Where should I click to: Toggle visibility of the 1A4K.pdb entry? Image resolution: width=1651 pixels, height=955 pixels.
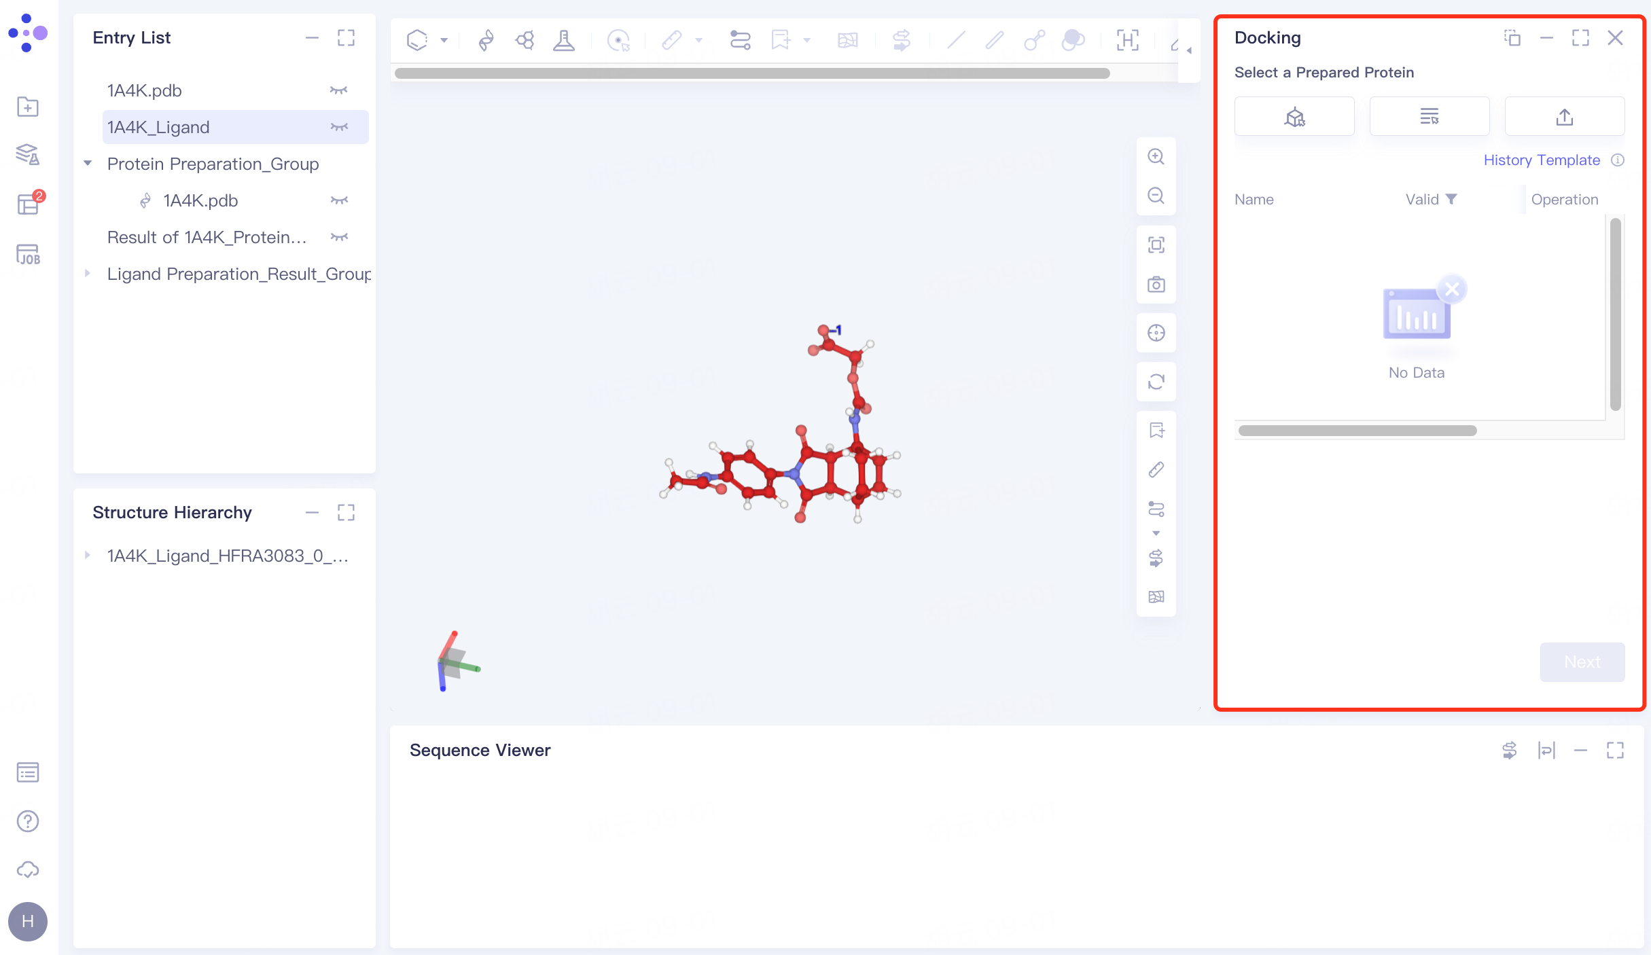tap(339, 89)
